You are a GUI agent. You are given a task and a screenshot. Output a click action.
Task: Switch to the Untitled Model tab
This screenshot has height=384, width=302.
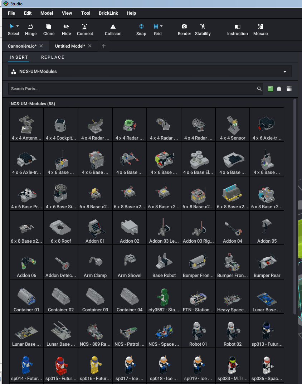[70, 46]
